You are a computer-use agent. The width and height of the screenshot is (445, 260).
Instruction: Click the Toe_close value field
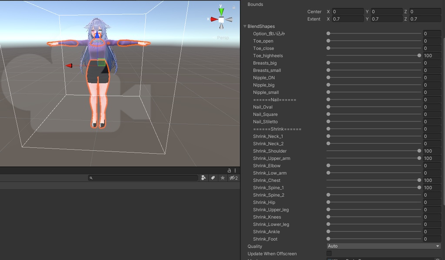(x=432, y=48)
